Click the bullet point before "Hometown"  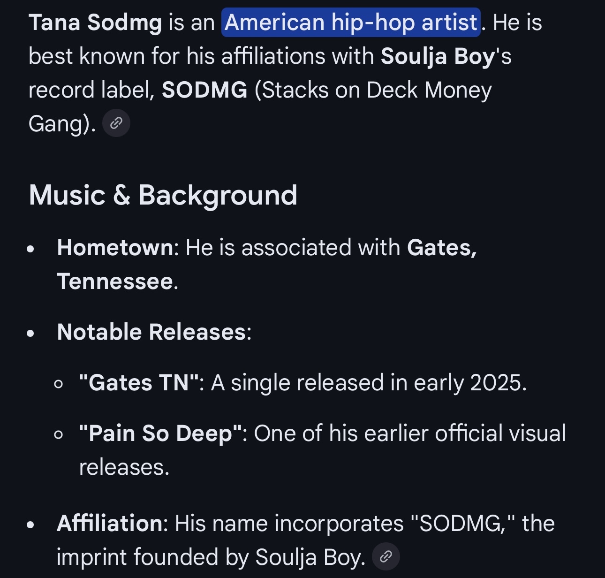tap(31, 249)
